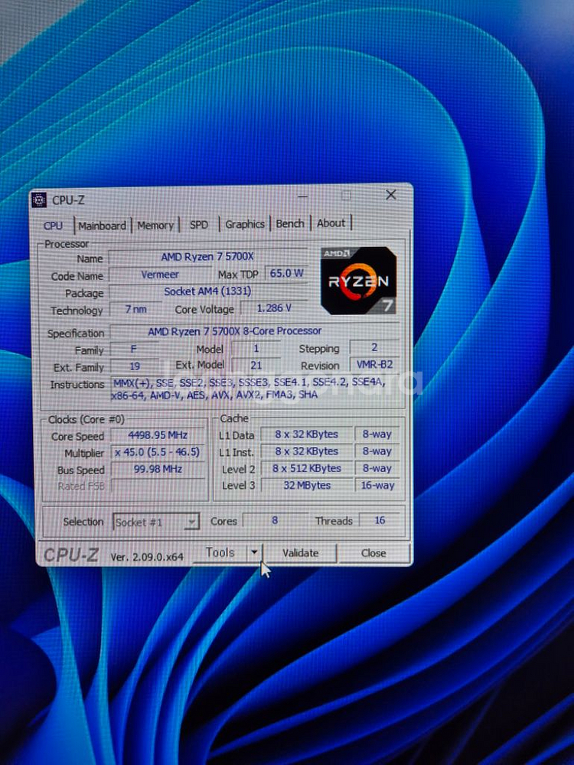Click the Clocks (Core #0) group label
Screen dimensions: 574x765
pyautogui.click(x=86, y=419)
